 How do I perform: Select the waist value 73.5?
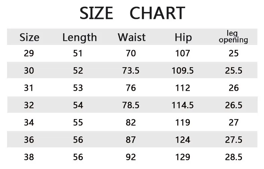coord(131,71)
